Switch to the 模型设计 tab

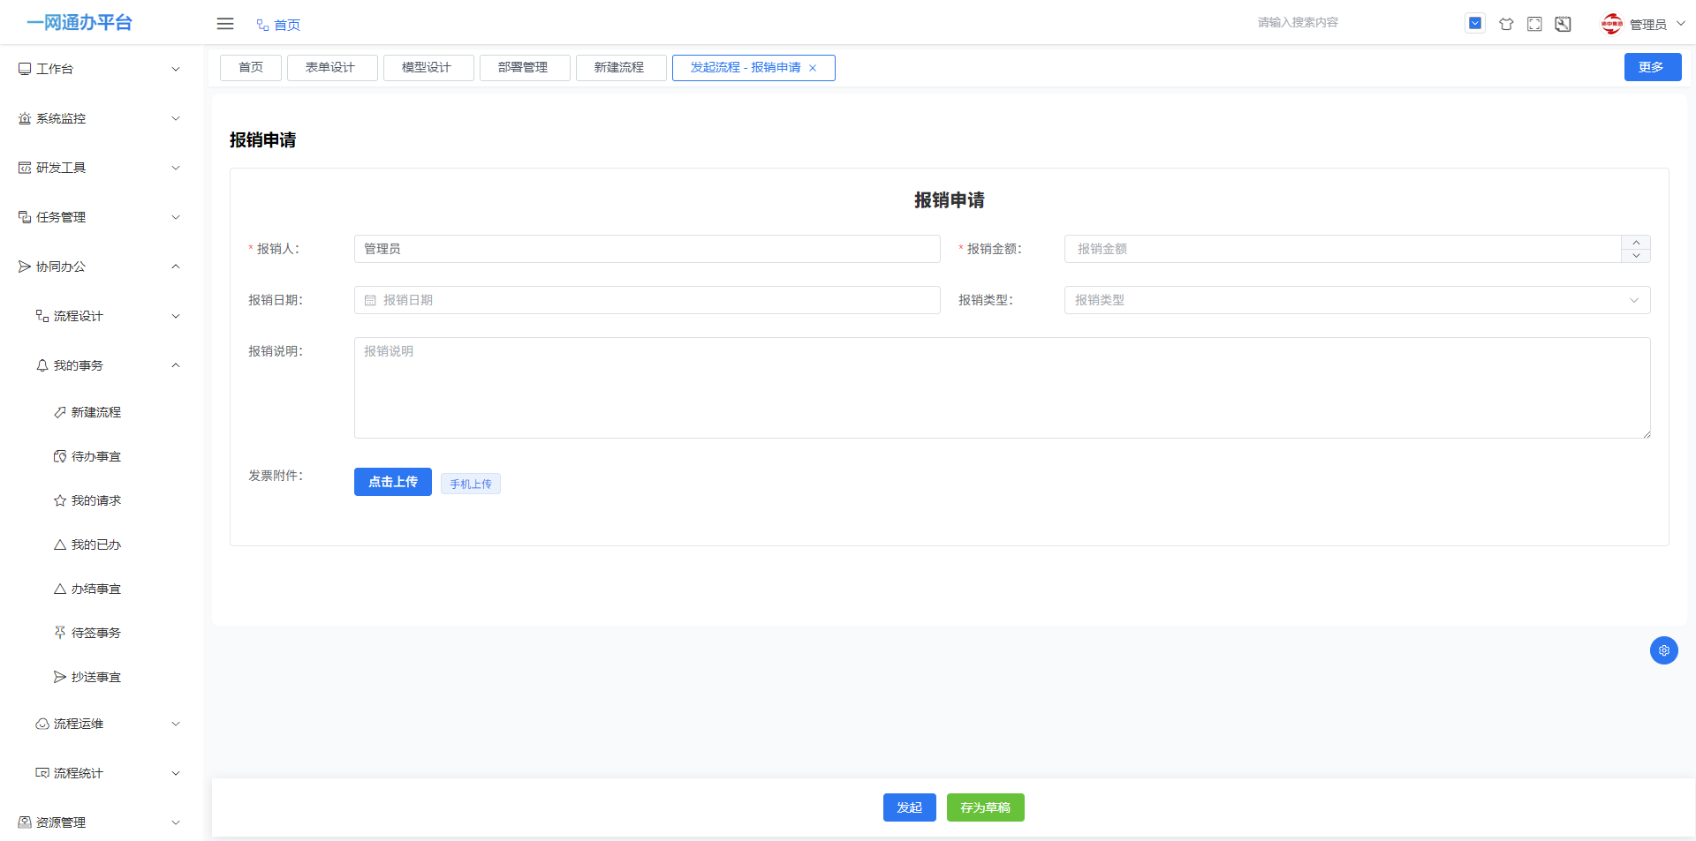point(427,68)
